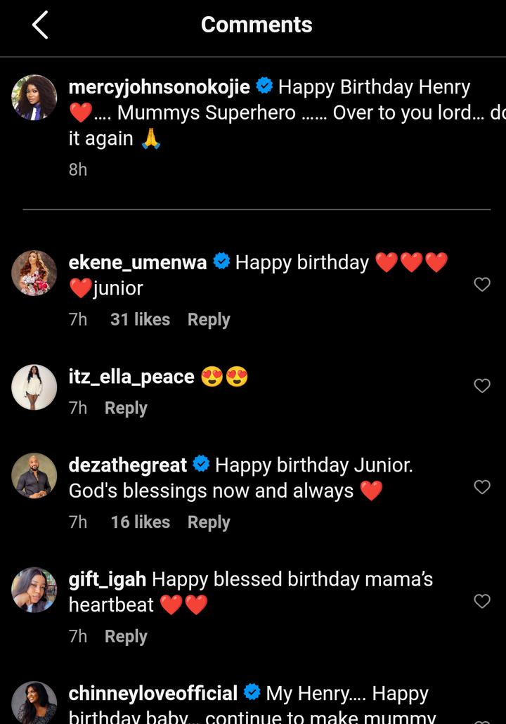This screenshot has width=506, height=724.
Task: Open mercyjohnsonokojie's profile picture
Action: click(x=34, y=97)
